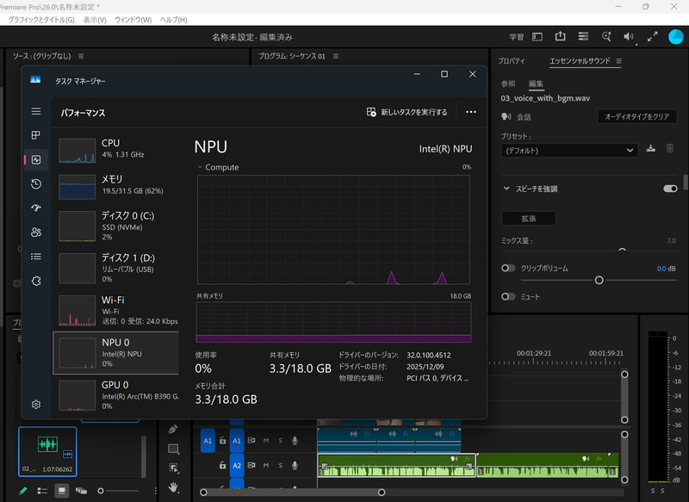Open 学習 workspace link
689x502 pixels.
(516, 37)
